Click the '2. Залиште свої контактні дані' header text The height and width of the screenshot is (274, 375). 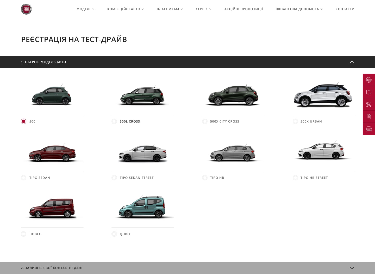[52, 268]
